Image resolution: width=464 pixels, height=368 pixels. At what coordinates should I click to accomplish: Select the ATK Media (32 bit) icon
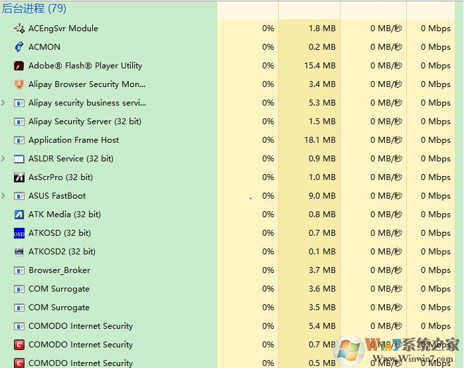[19, 215]
